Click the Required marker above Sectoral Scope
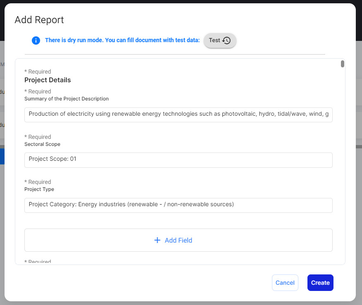Screen dimensions: 362x305 click(38, 137)
